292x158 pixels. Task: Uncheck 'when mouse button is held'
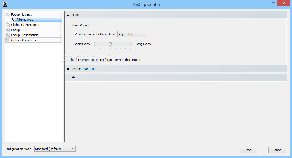76,34
